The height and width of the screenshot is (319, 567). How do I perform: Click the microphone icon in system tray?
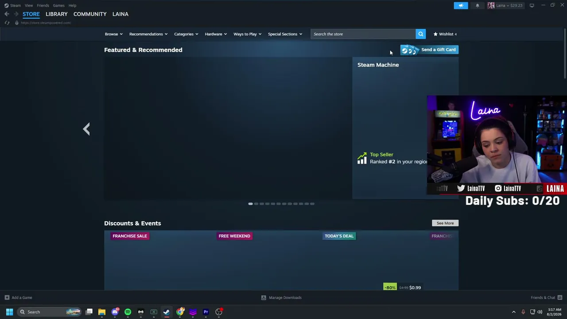click(x=523, y=312)
